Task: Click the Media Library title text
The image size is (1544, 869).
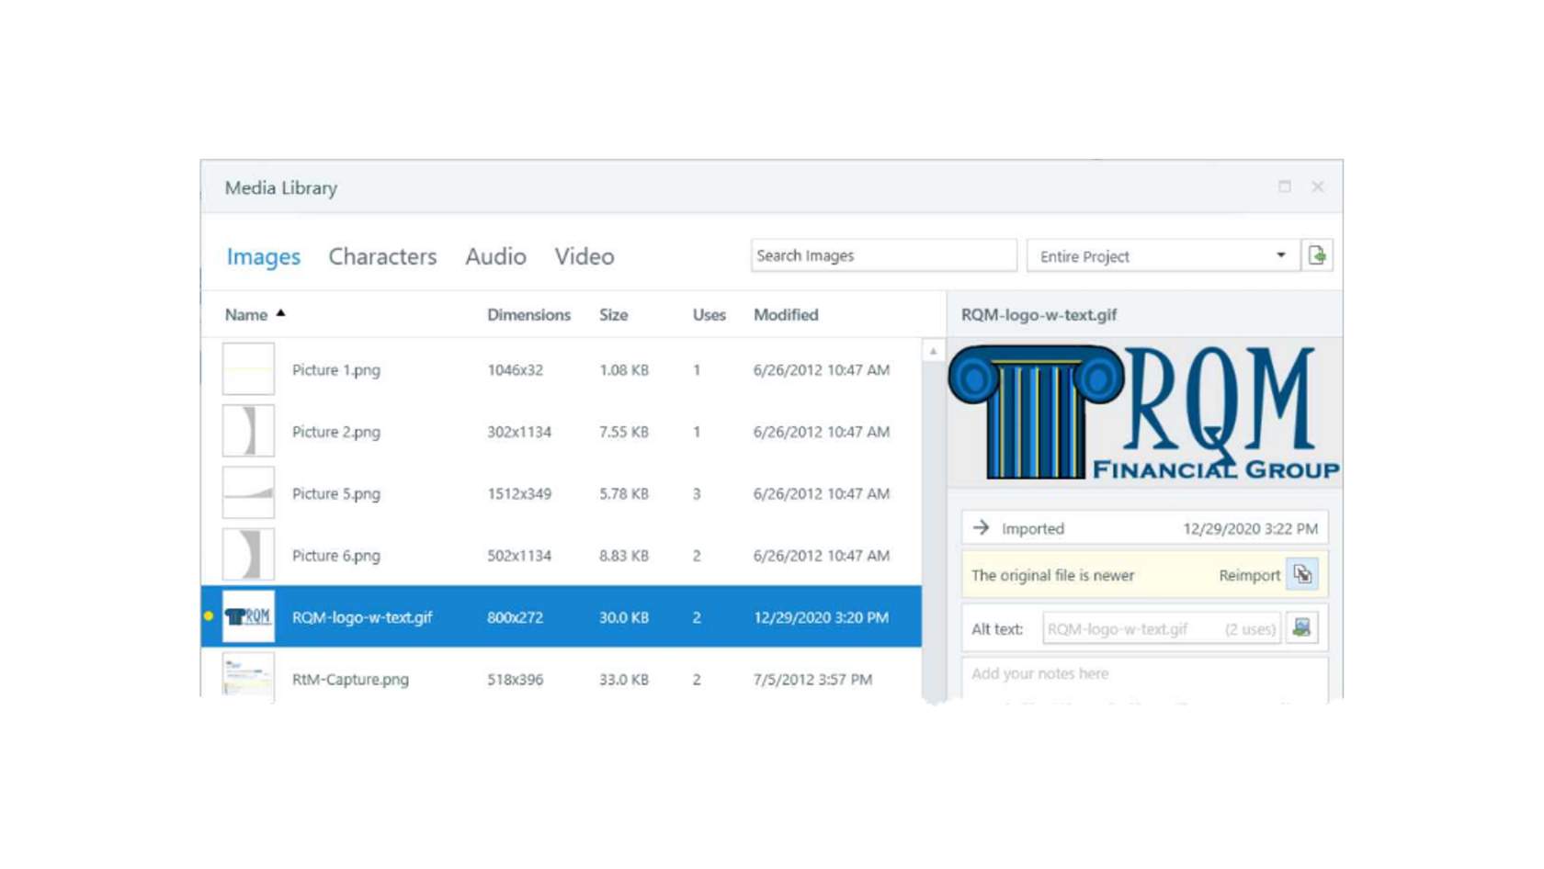Action: pyautogui.click(x=281, y=187)
